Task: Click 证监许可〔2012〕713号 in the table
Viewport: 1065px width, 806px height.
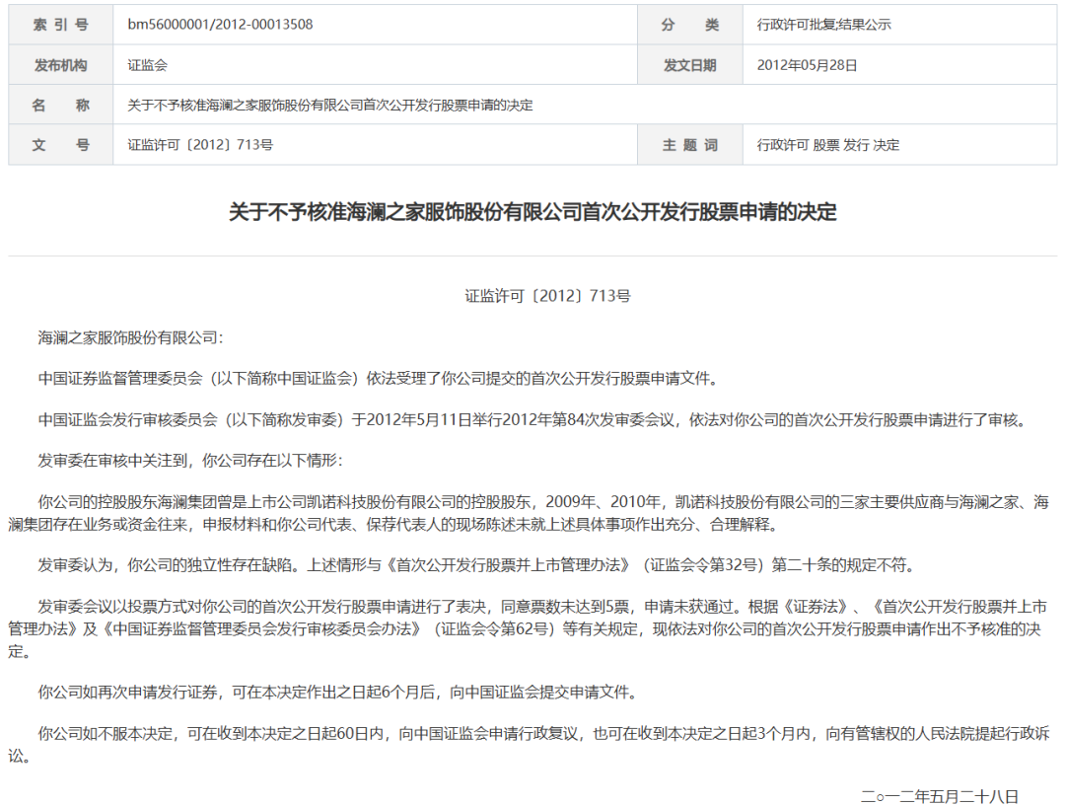Action: [x=200, y=145]
